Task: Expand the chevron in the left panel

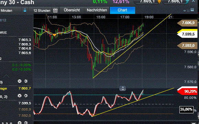Action: 6,76
